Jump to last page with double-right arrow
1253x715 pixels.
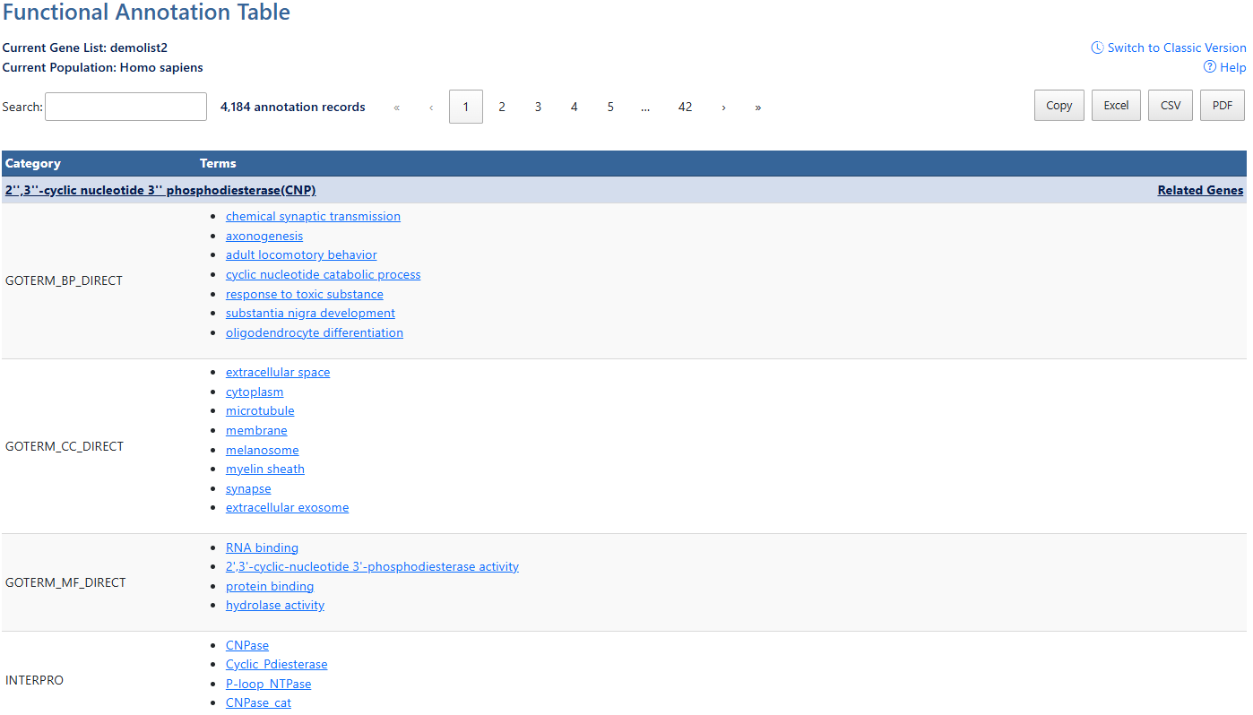coord(757,107)
